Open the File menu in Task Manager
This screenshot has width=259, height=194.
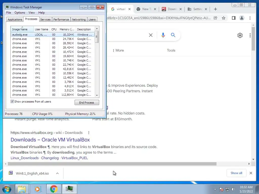coord(9,13)
